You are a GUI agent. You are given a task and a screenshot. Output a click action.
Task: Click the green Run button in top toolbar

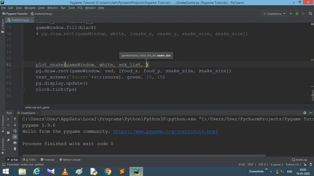pos(291,14)
